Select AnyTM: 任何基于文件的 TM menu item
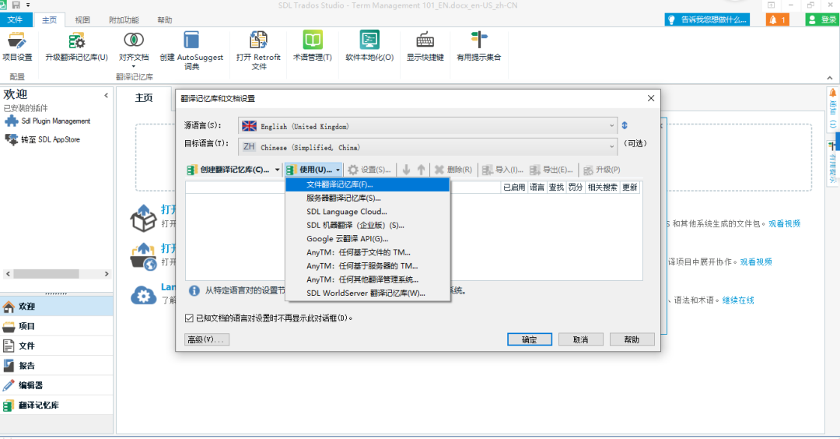Image resolution: width=840 pixels, height=439 pixels. click(x=367, y=252)
